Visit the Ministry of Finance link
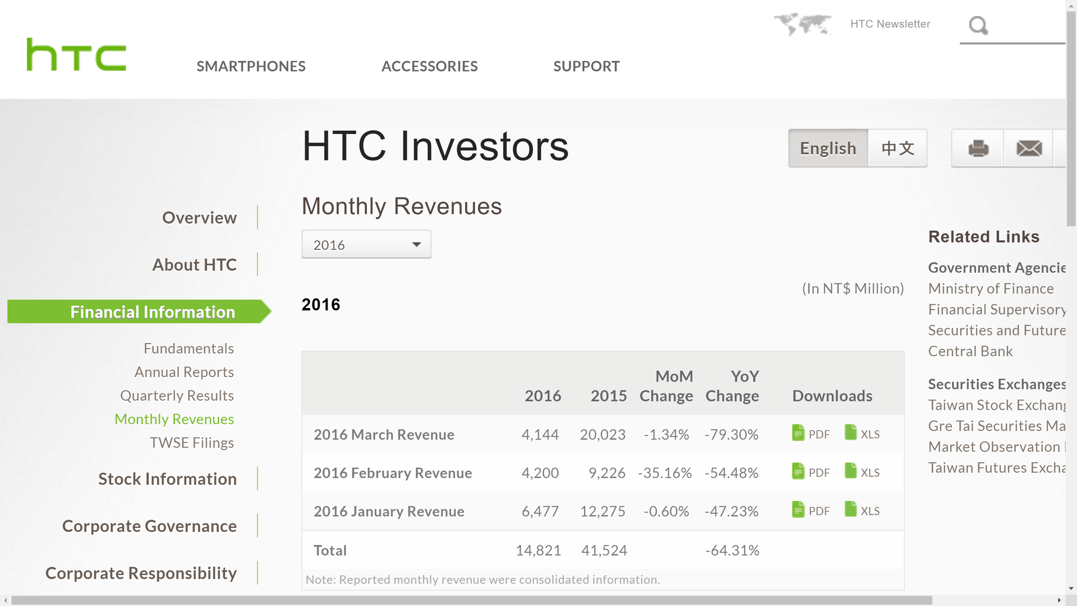 [x=991, y=288]
